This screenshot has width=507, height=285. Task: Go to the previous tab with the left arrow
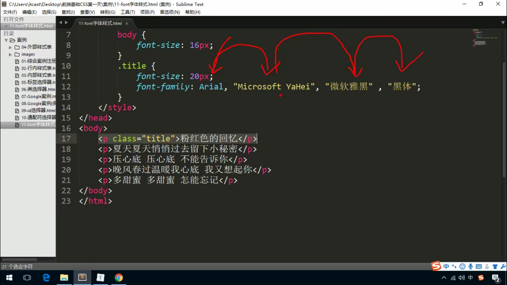pos(60,23)
